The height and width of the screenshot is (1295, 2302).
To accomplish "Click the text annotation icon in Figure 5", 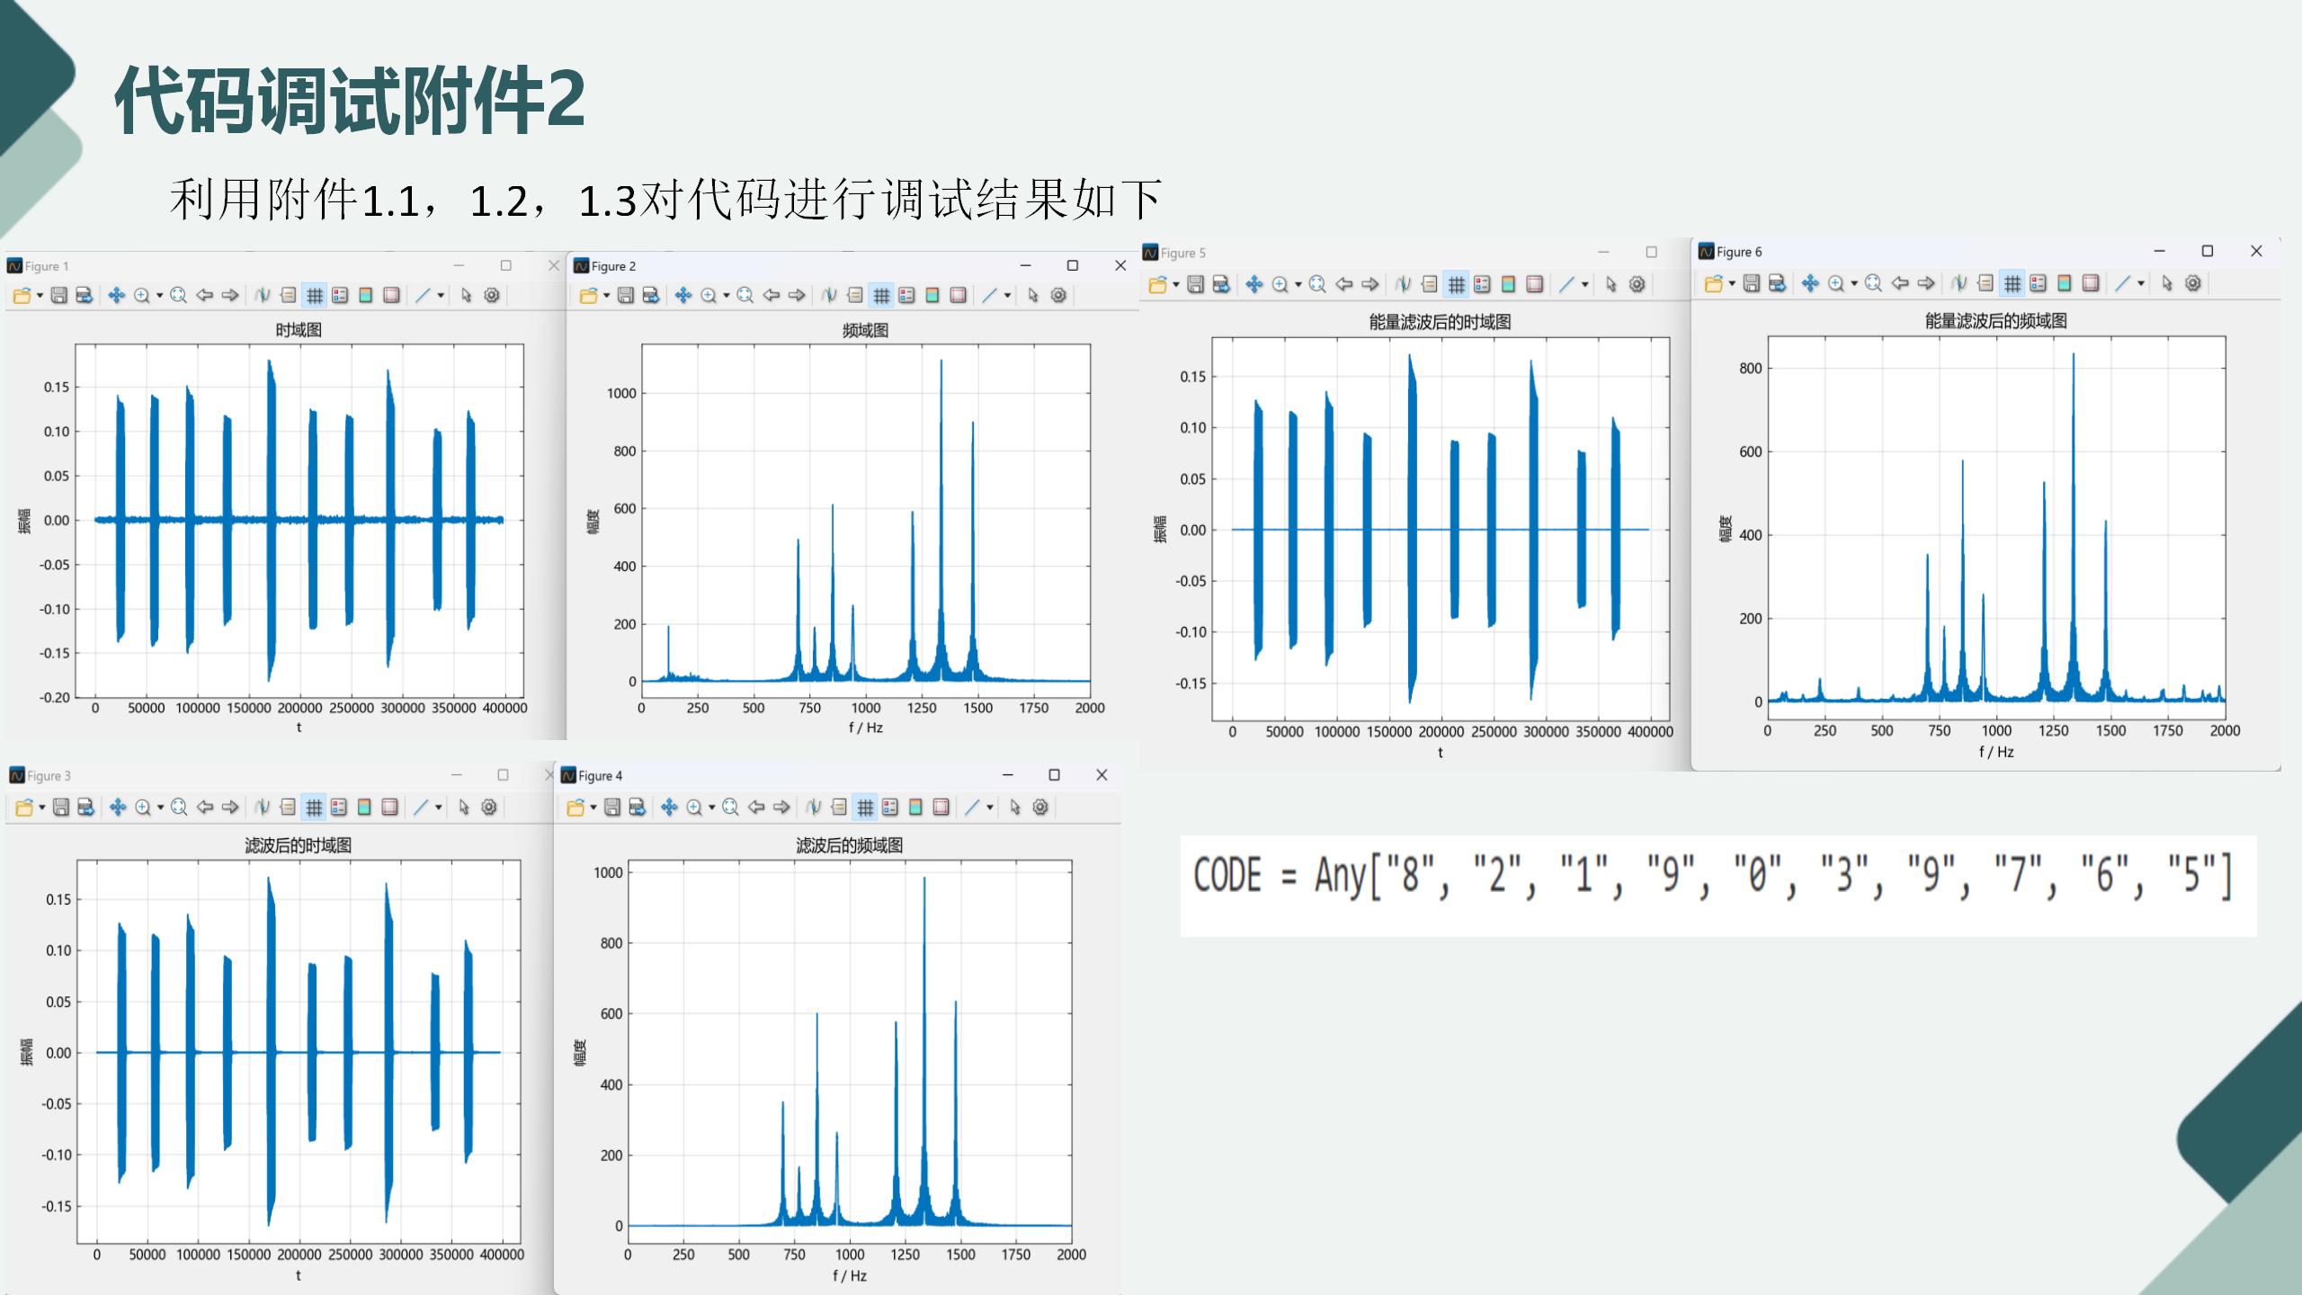I will pyautogui.click(x=1430, y=284).
